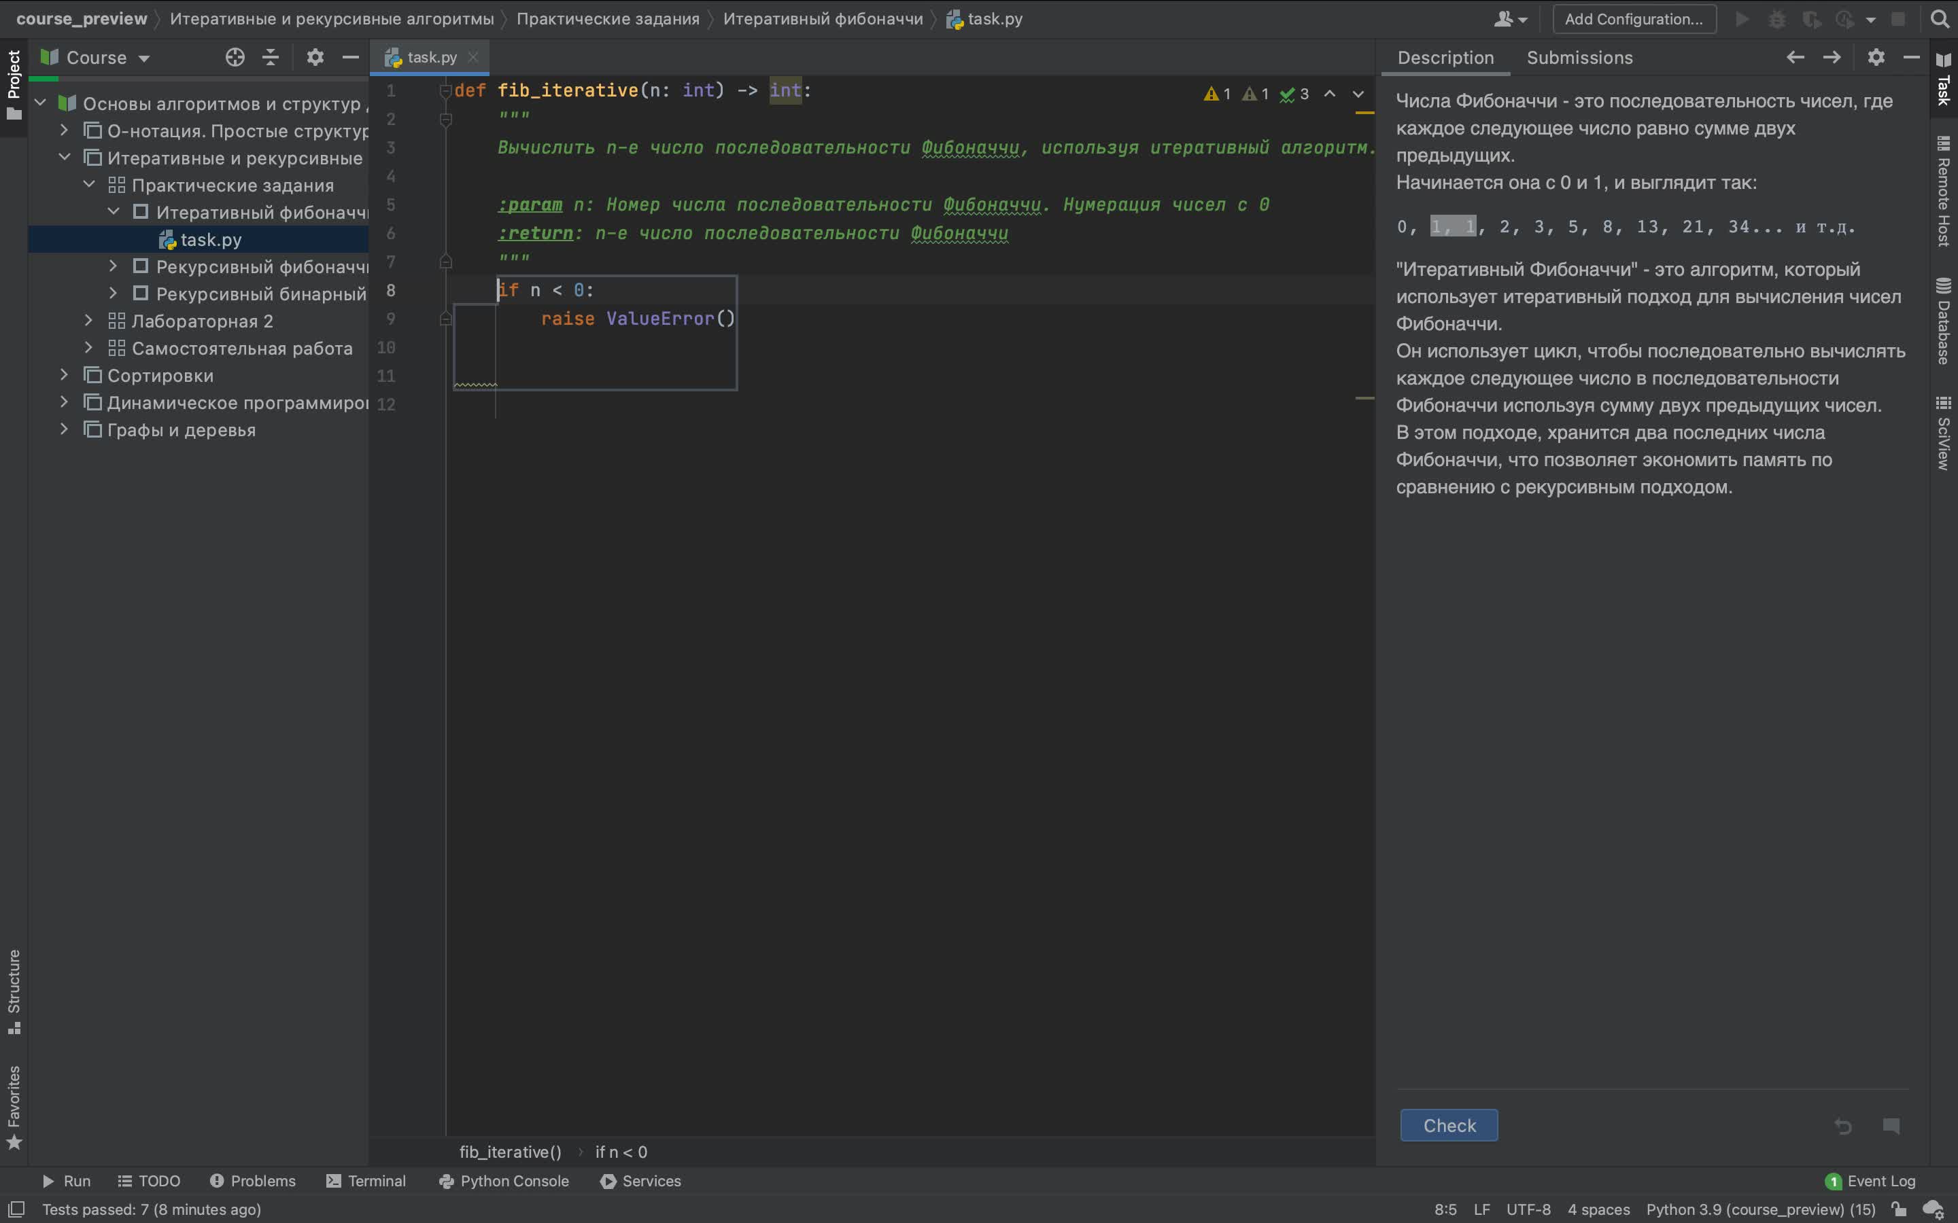Expand Лабораторная 2 lesson
The height and width of the screenshot is (1223, 1958).
(x=89, y=320)
